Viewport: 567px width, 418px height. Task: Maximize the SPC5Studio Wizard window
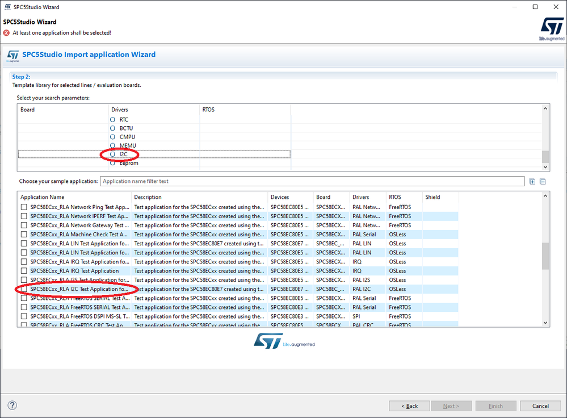tap(535, 7)
